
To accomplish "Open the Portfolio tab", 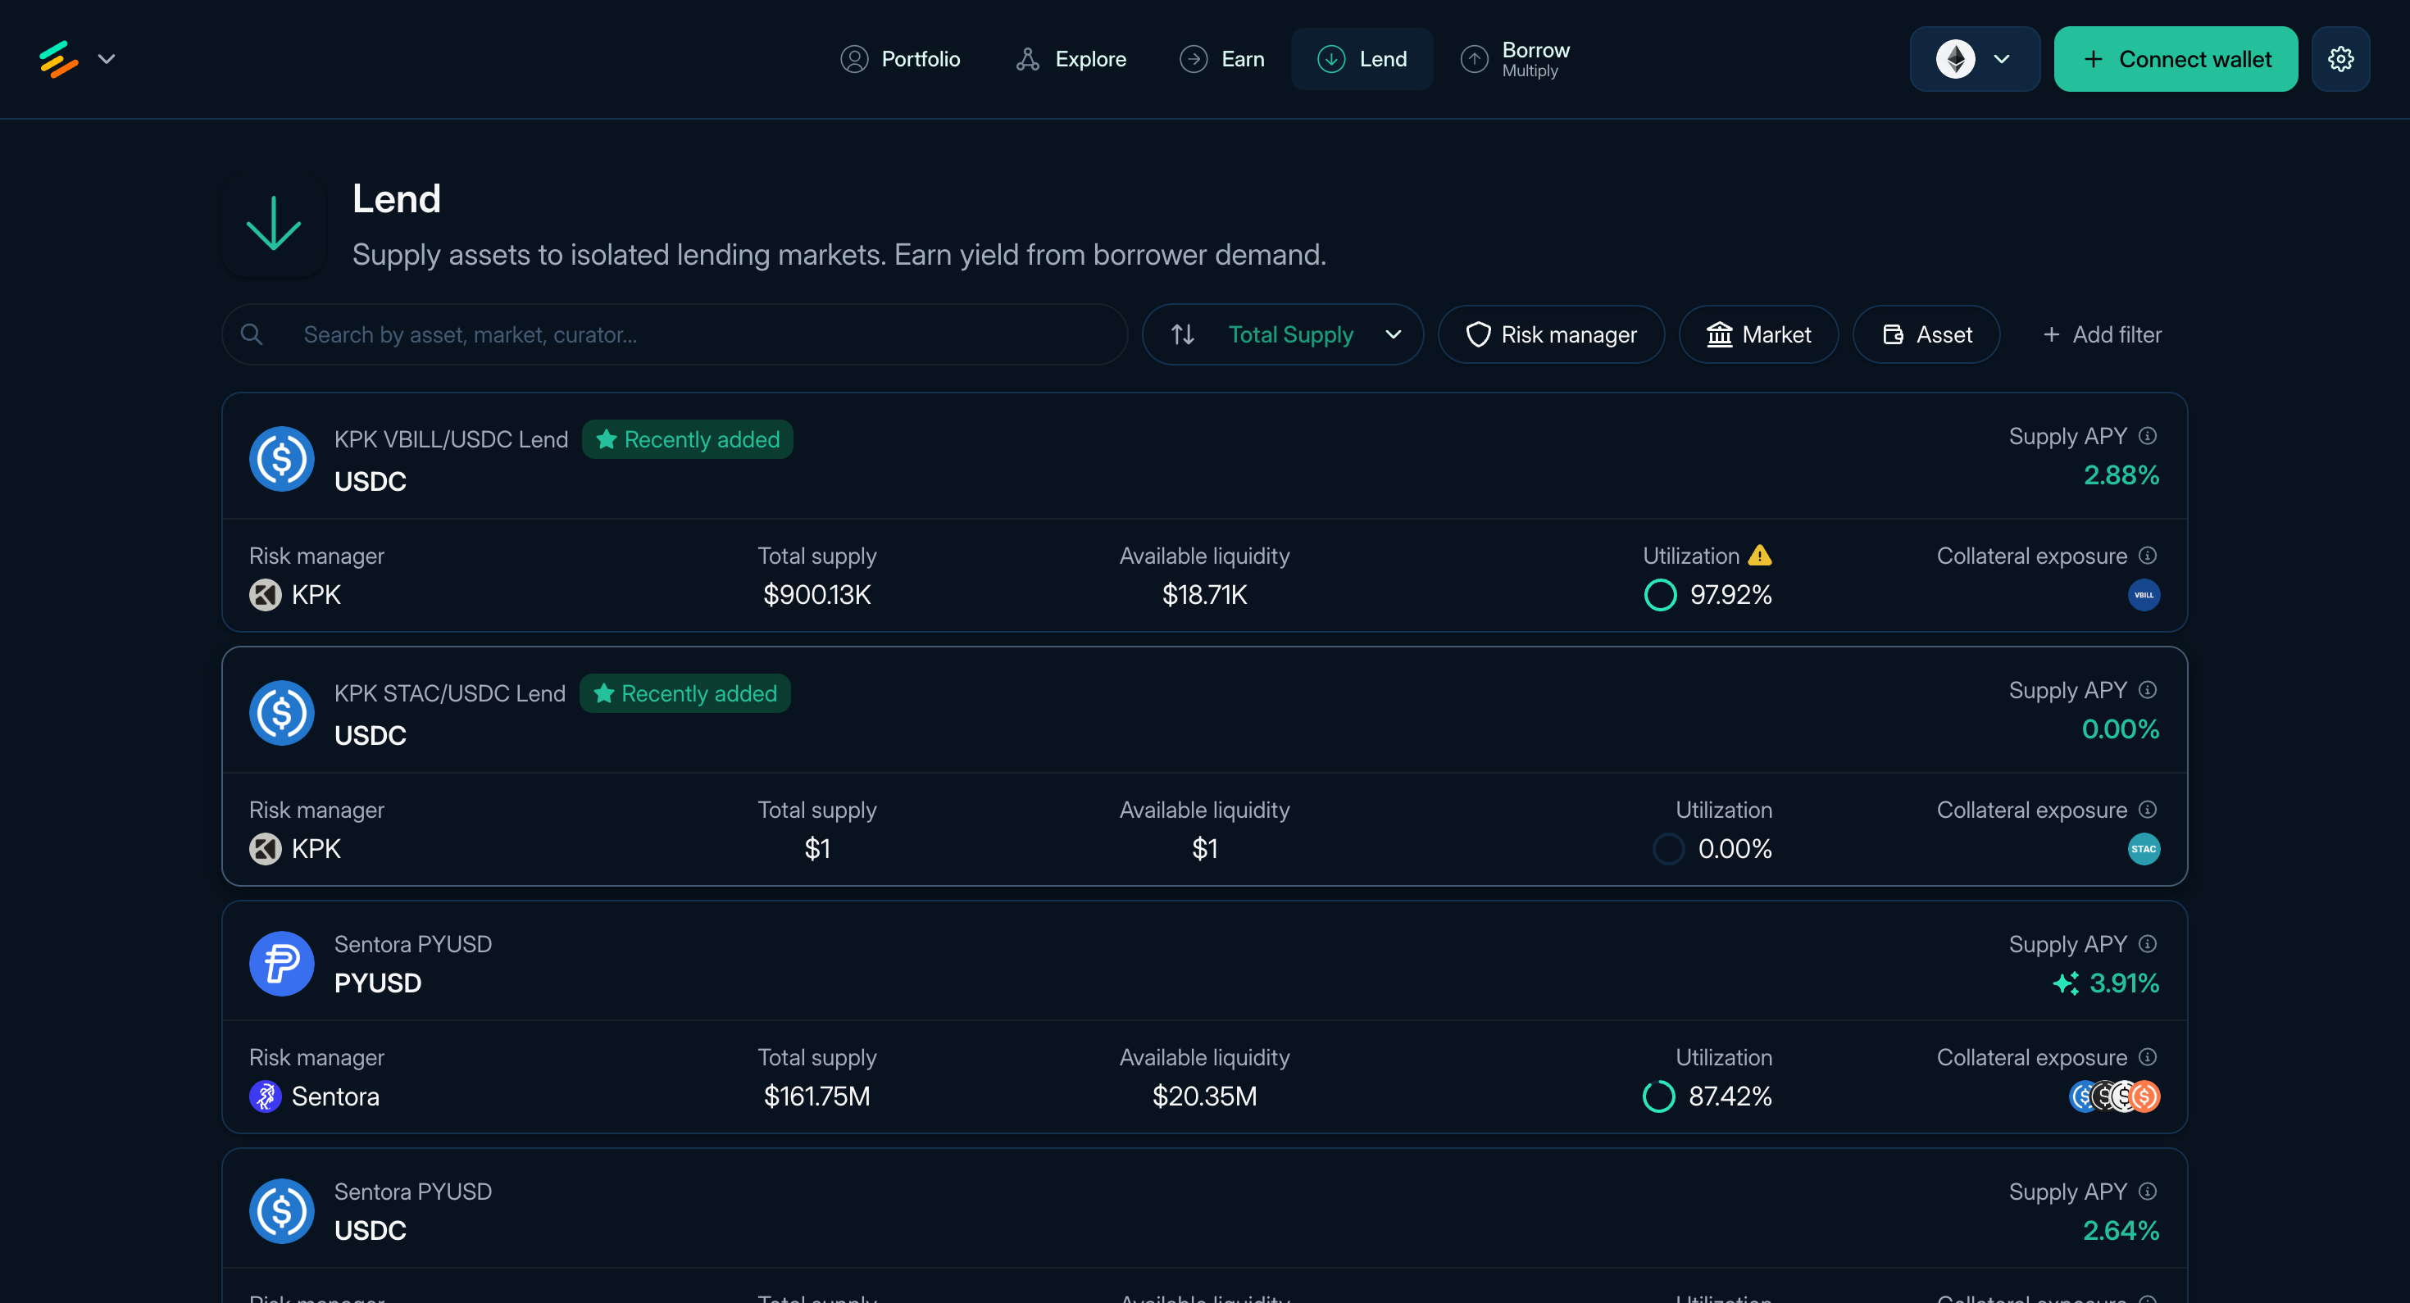I will pyautogui.click(x=900, y=59).
